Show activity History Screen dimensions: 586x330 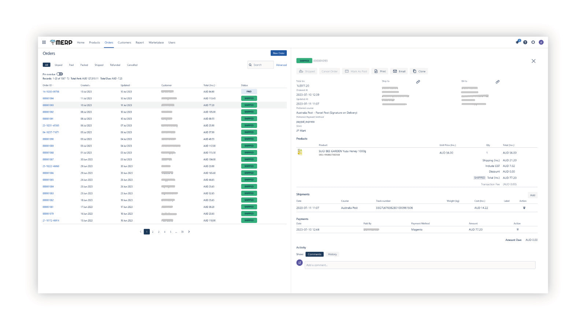point(332,254)
